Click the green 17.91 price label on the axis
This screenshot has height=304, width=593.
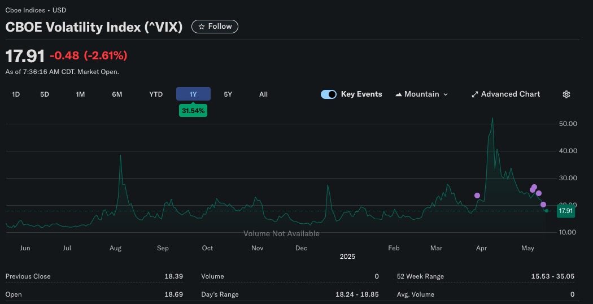pyautogui.click(x=566, y=211)
